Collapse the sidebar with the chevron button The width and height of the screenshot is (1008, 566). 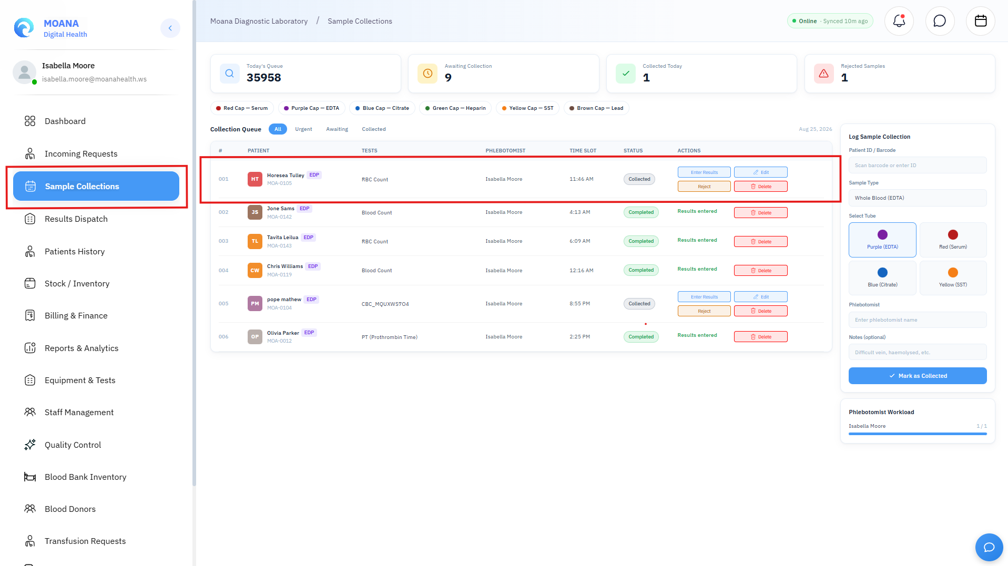(x=170, y=28)
